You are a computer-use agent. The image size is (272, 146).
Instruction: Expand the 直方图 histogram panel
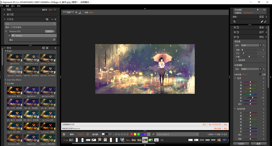point(4,15)
